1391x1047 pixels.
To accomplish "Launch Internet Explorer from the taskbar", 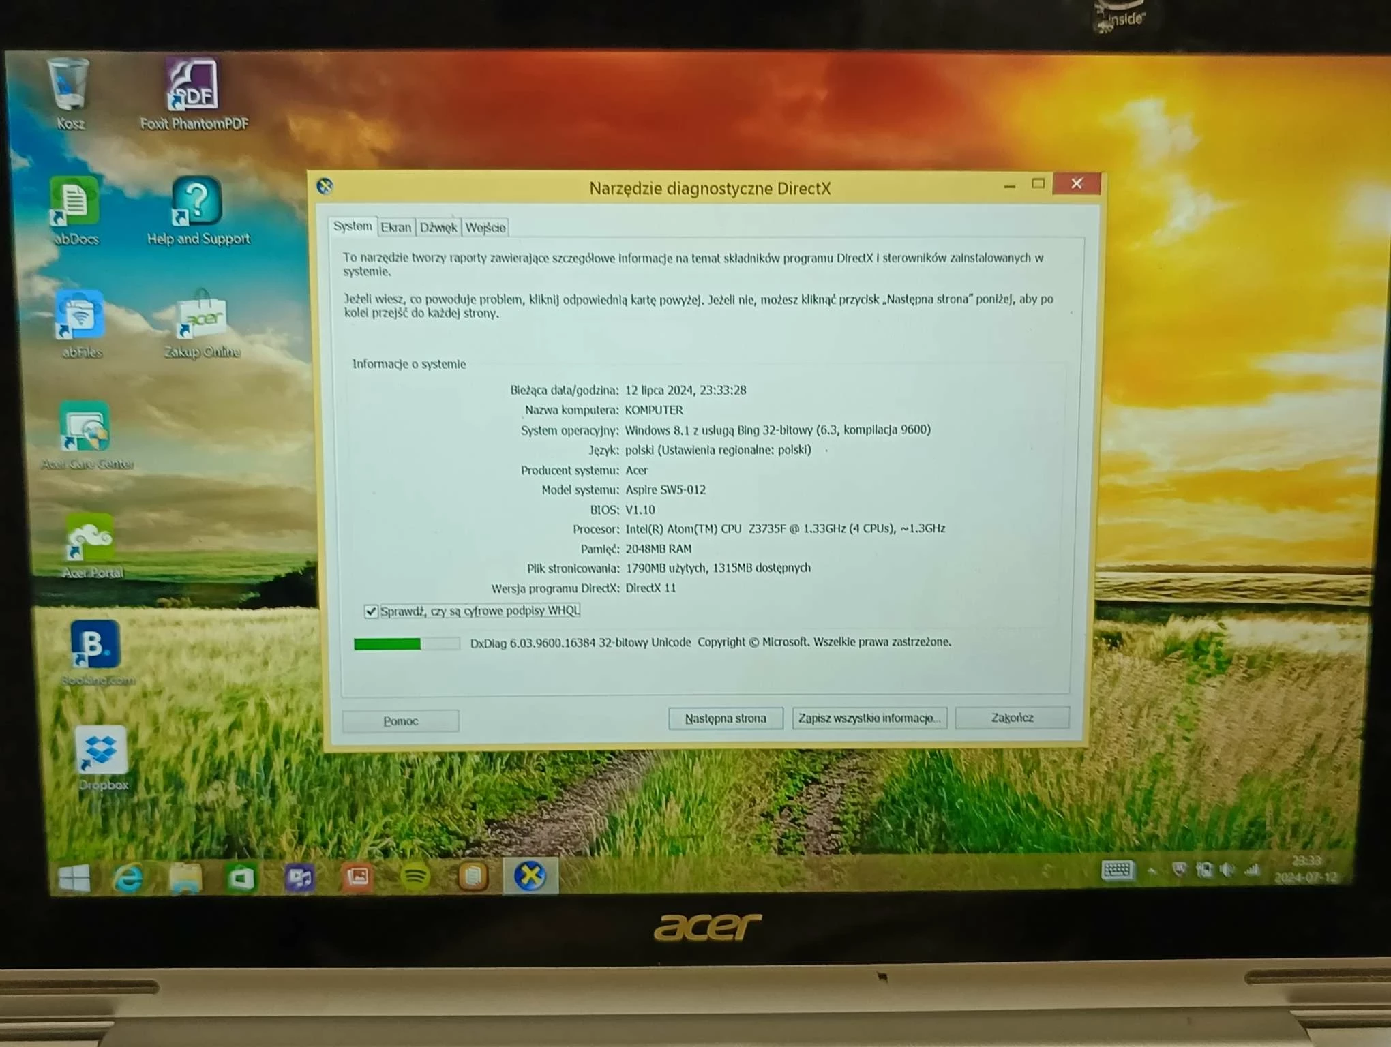I will pos(128,877).
